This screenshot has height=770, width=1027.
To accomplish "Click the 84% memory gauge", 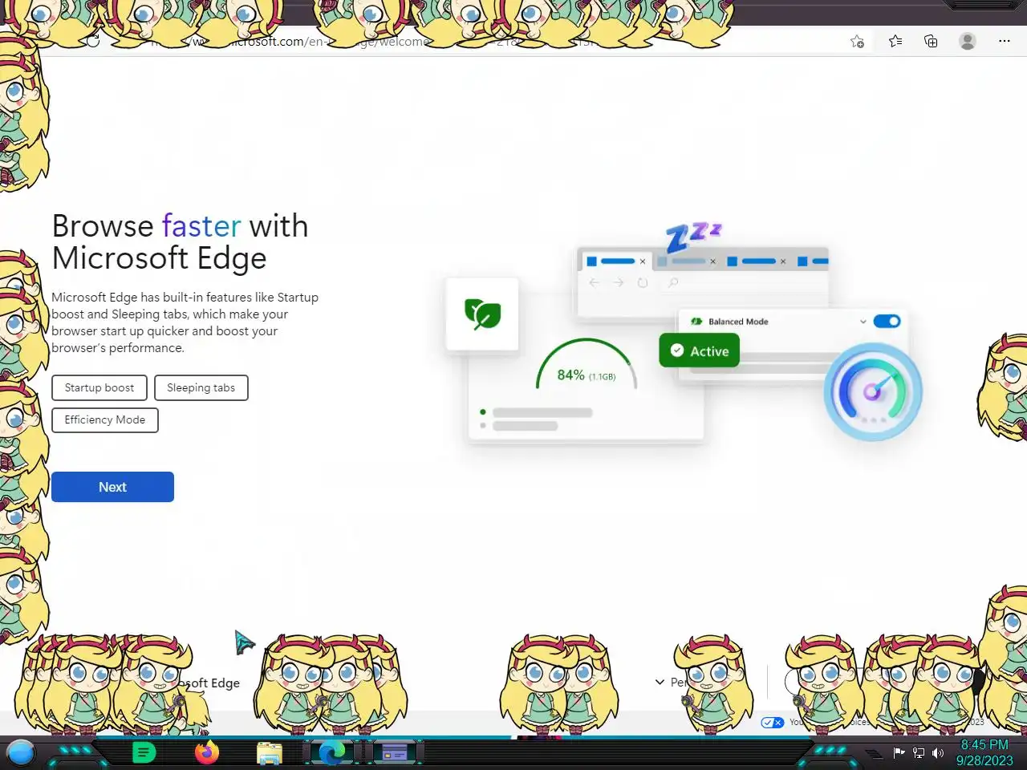I will (587, 366).
